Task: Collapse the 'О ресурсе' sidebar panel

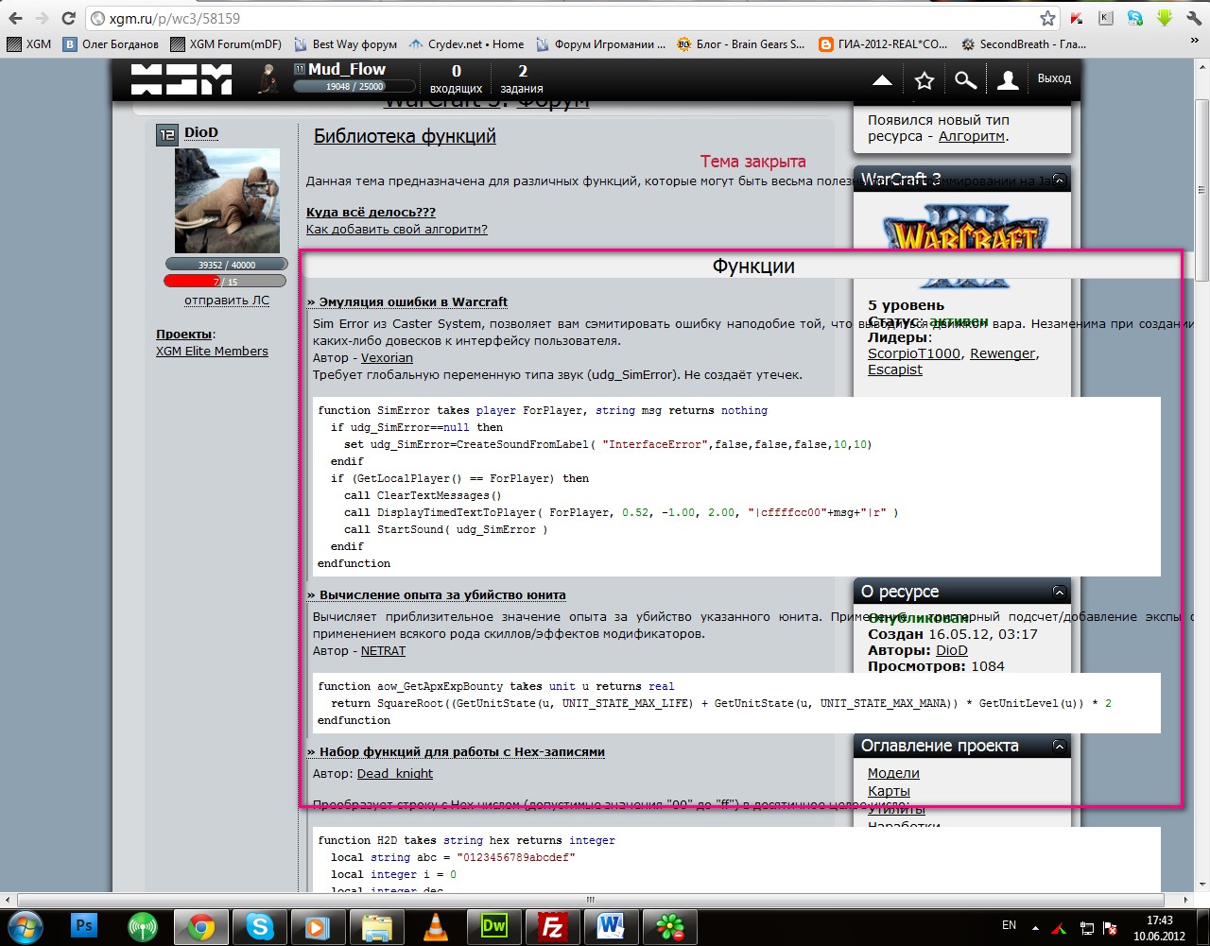Action: click(1060, 593)
